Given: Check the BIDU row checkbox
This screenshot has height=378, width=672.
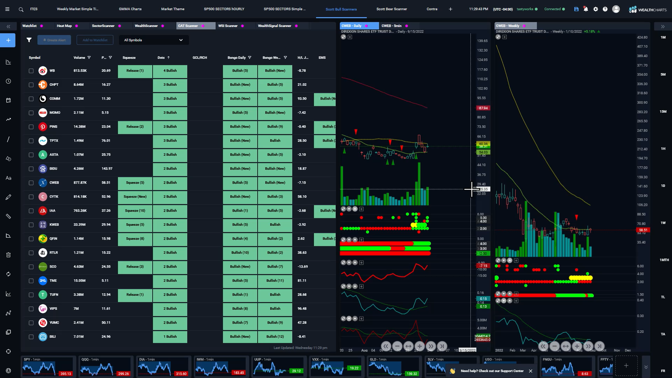Looking at the screenshot, I should [x=31, y=169].
